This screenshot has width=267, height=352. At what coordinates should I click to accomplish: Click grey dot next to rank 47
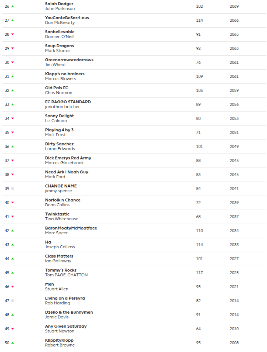13,301
